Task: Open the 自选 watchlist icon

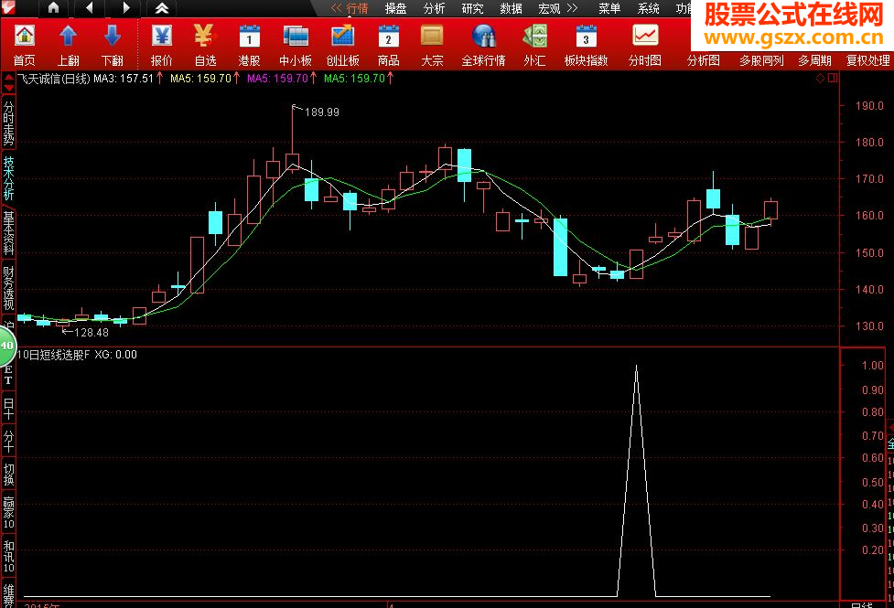Action: 205,45
